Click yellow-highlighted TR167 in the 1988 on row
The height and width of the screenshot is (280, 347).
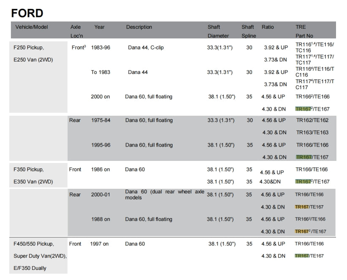click(x=302, y=231)
